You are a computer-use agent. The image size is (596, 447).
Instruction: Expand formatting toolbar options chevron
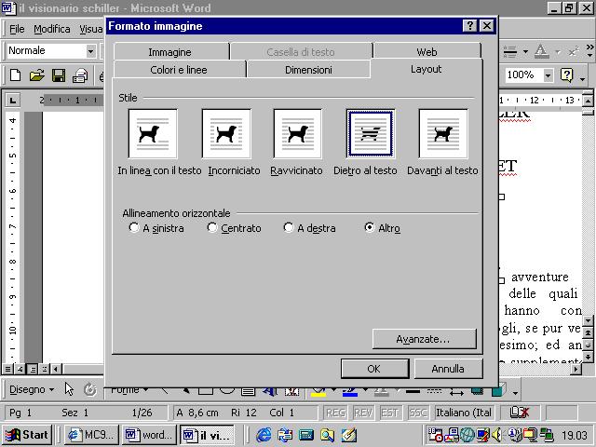(x=589, y=51)
